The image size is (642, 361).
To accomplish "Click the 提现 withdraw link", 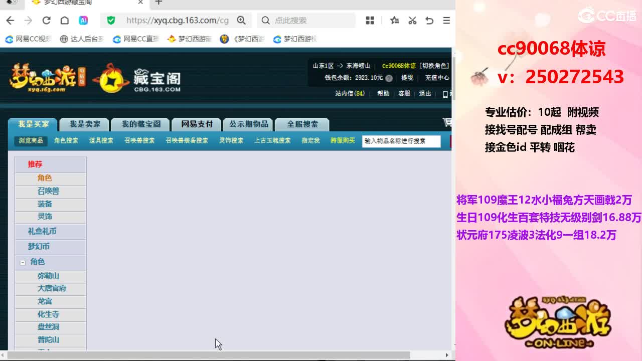I will pyautogui.click(x=407, y=78).
